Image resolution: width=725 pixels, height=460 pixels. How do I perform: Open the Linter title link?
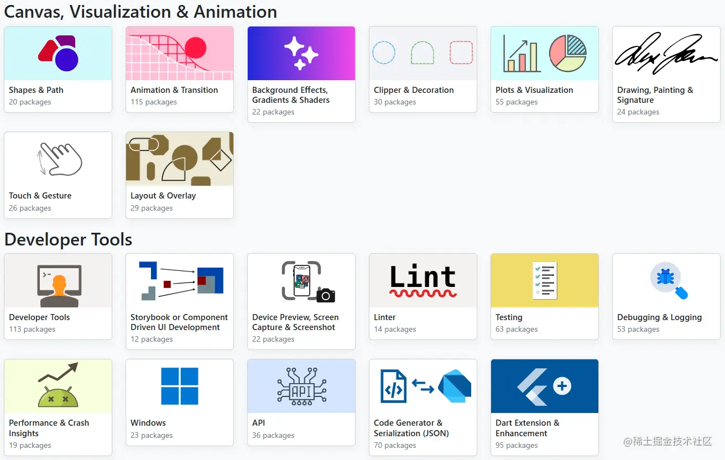385,317
